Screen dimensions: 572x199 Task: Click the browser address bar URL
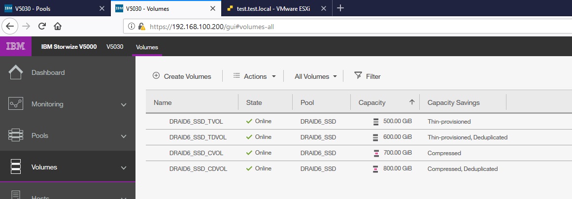(x=212, y=26)
